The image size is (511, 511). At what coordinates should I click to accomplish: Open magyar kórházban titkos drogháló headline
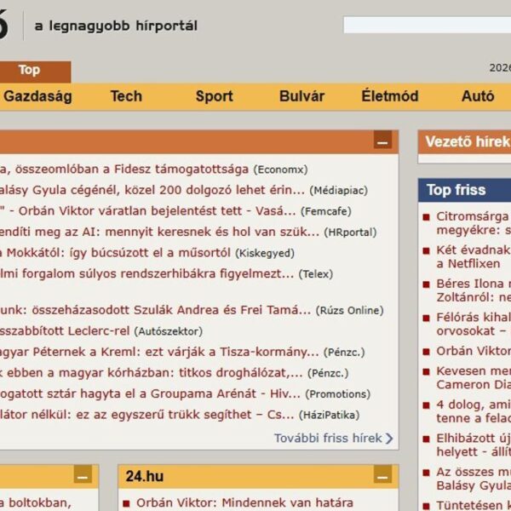[152, 373]
